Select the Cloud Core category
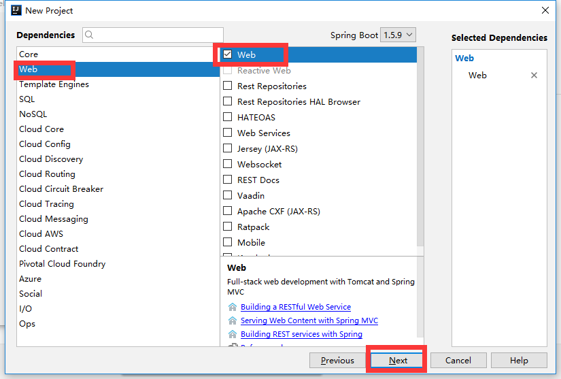Screen dimensions: 561x379 pyautogui.click(x=118, y=129)
